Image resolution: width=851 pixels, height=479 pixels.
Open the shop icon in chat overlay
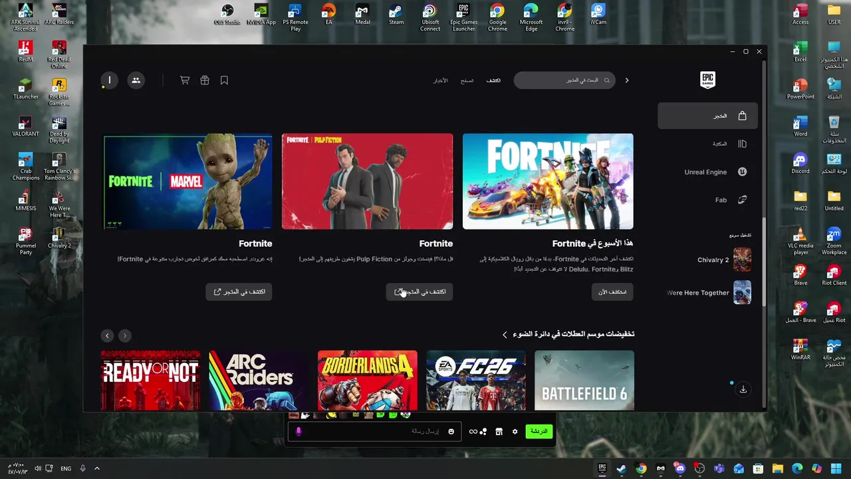pos(499,432)
